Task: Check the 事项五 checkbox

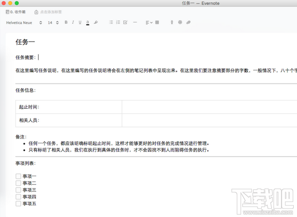Action: pyautogui.click(x=18, y=203)
